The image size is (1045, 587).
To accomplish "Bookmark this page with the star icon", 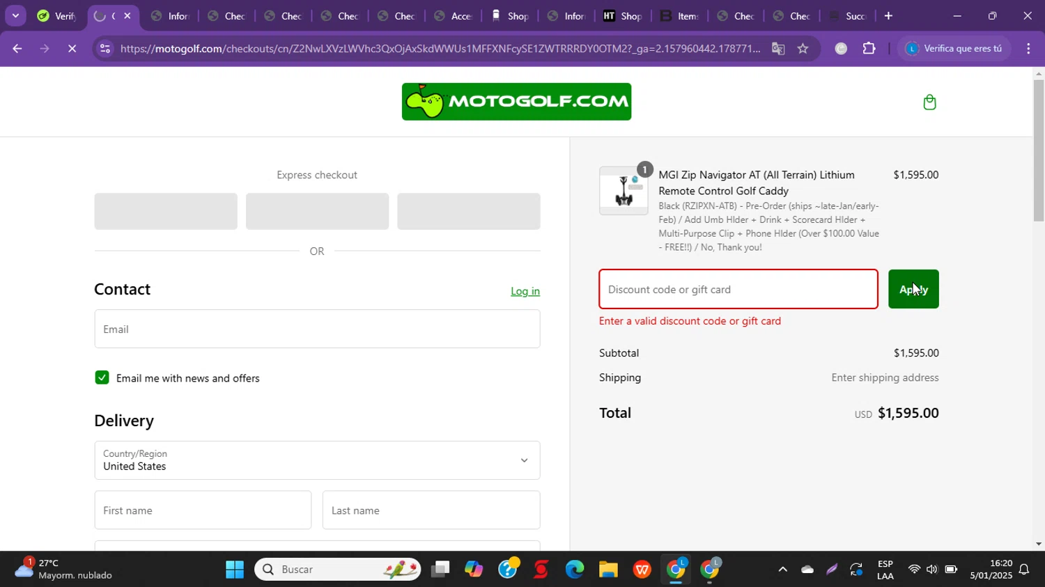I will (x=803, y=49).
